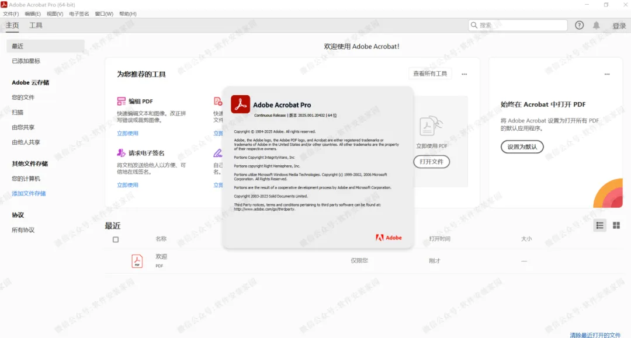Viewport: 631px width, 338px height.
Task: Open the 电子签名 menu
Action: pos(79,13)
